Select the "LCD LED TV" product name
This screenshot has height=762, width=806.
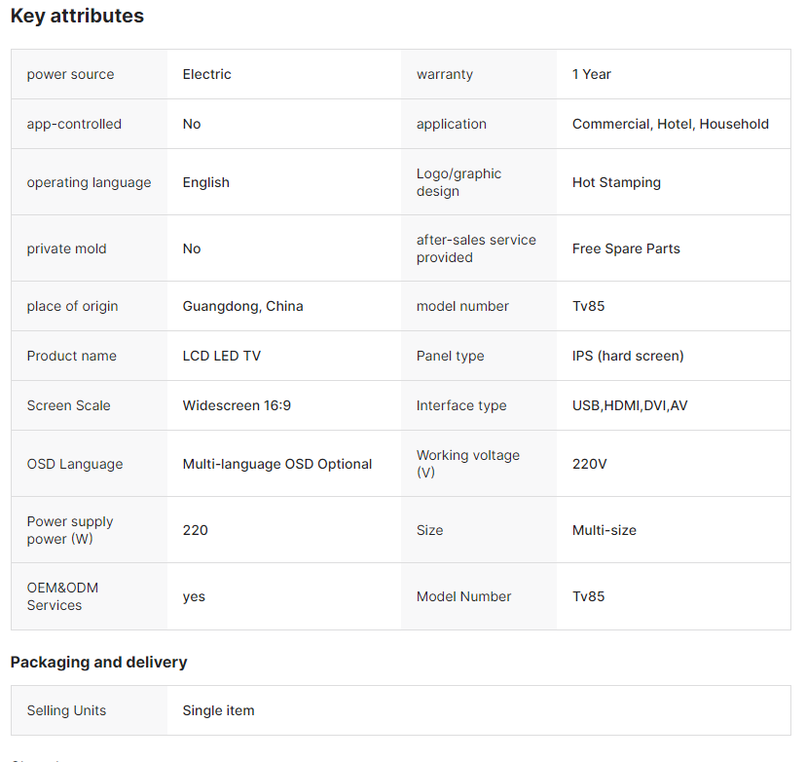click(221, 356)
